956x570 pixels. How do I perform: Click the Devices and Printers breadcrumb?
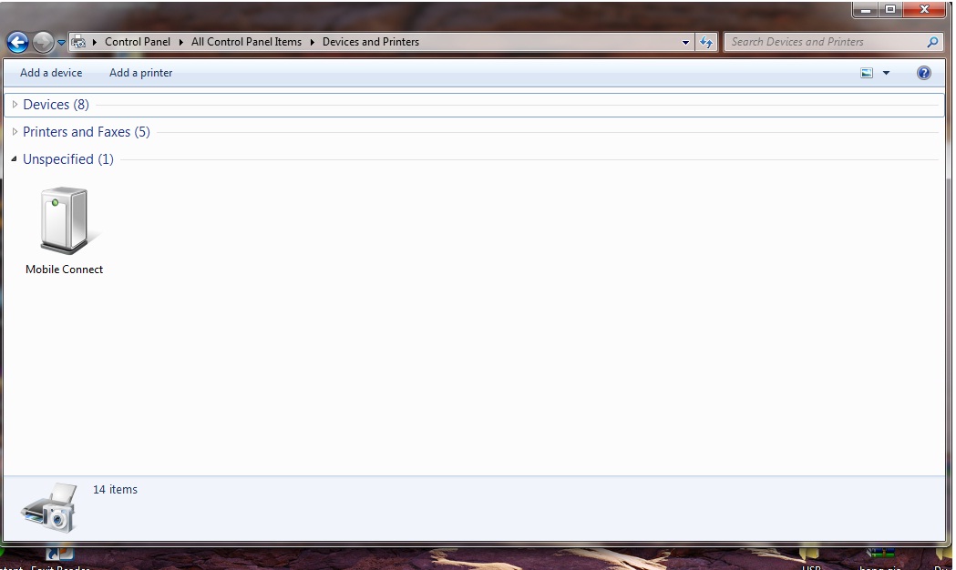(370, 42)
